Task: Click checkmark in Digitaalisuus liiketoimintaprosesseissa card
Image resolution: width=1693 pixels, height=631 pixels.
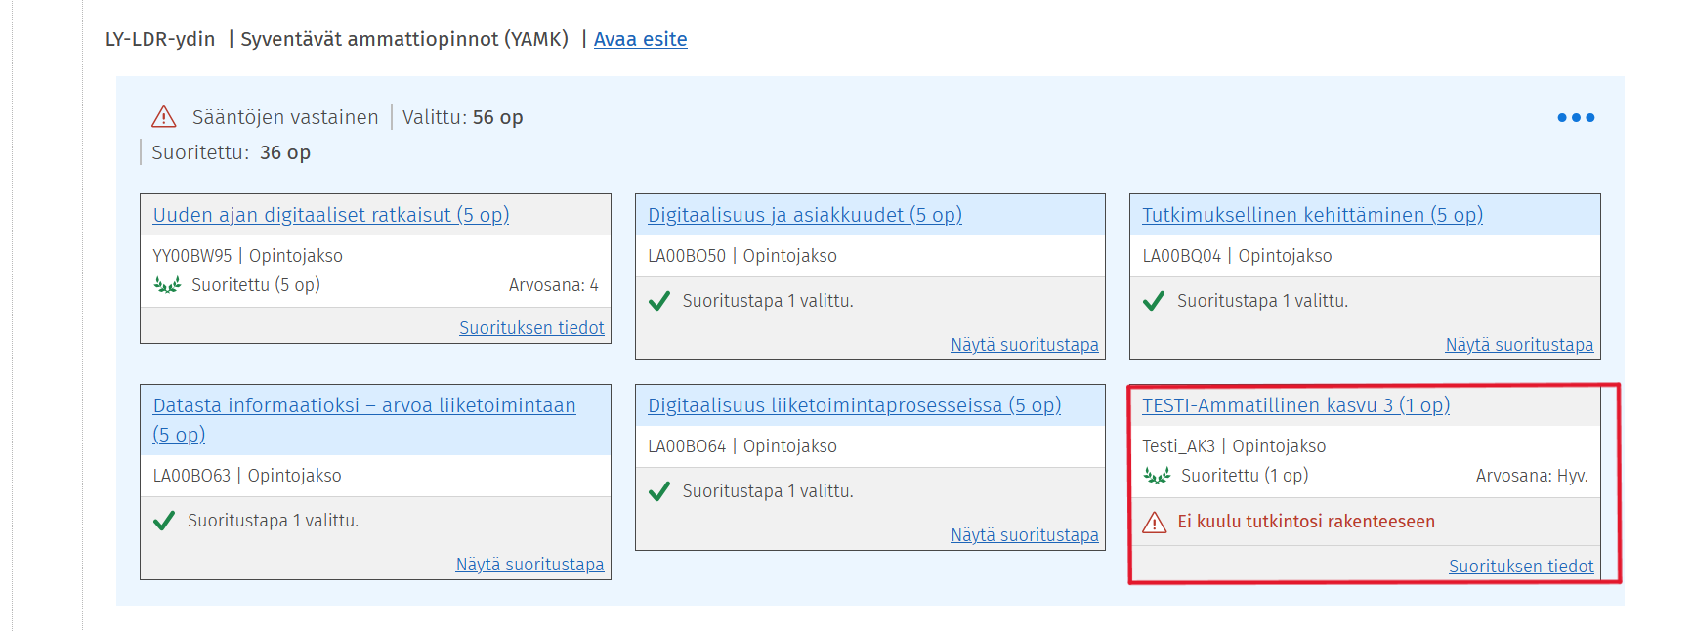Action: tap(659, 491)
